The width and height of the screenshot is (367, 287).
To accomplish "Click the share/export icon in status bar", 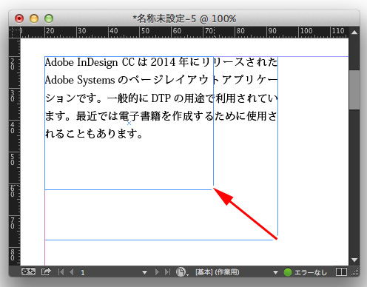I will pos(46,271).
